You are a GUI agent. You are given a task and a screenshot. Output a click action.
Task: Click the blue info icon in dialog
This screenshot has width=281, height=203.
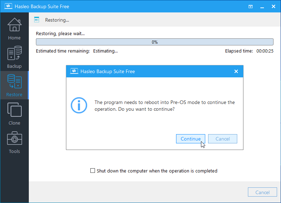click(79, 105)
